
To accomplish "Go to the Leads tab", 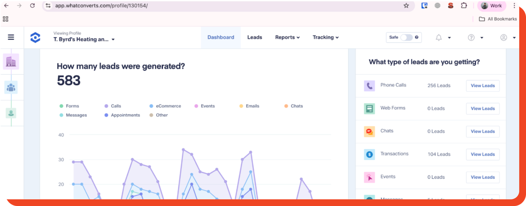I will (x=254, y=37).
